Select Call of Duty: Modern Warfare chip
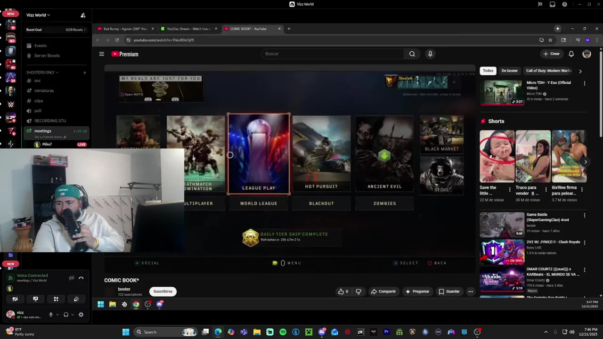603x339 pixels. pyautogui.click(x=549, y=71)
